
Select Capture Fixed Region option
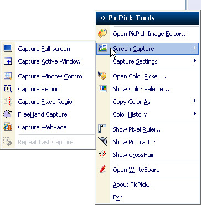48,102
